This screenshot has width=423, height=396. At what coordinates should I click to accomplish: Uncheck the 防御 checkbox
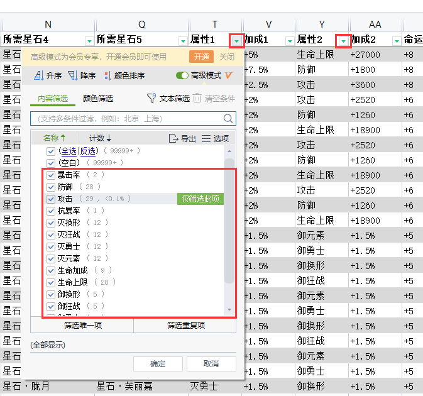pyautogui.click(x=51, y=187)
